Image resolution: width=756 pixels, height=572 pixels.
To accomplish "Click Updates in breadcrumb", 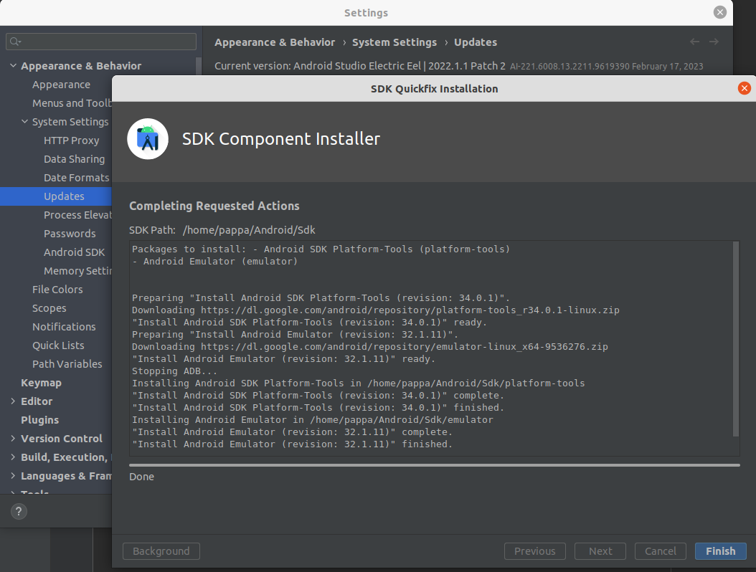I will 476,42.
